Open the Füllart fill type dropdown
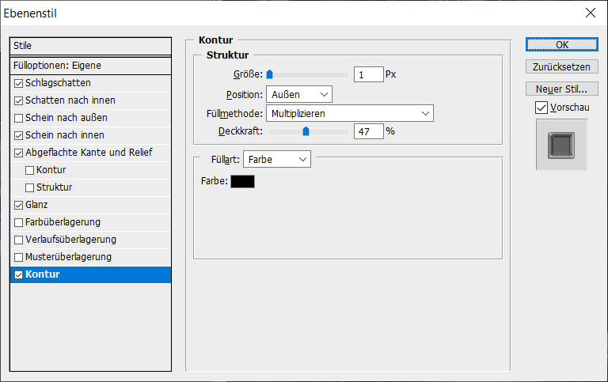Screen dimensions: 608x382 [x=276, y=159]
